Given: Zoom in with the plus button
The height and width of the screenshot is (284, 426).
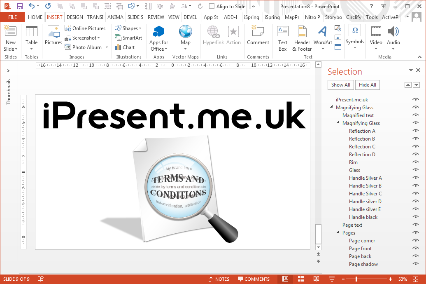Looking at the screenshot, I should (391, 279).
